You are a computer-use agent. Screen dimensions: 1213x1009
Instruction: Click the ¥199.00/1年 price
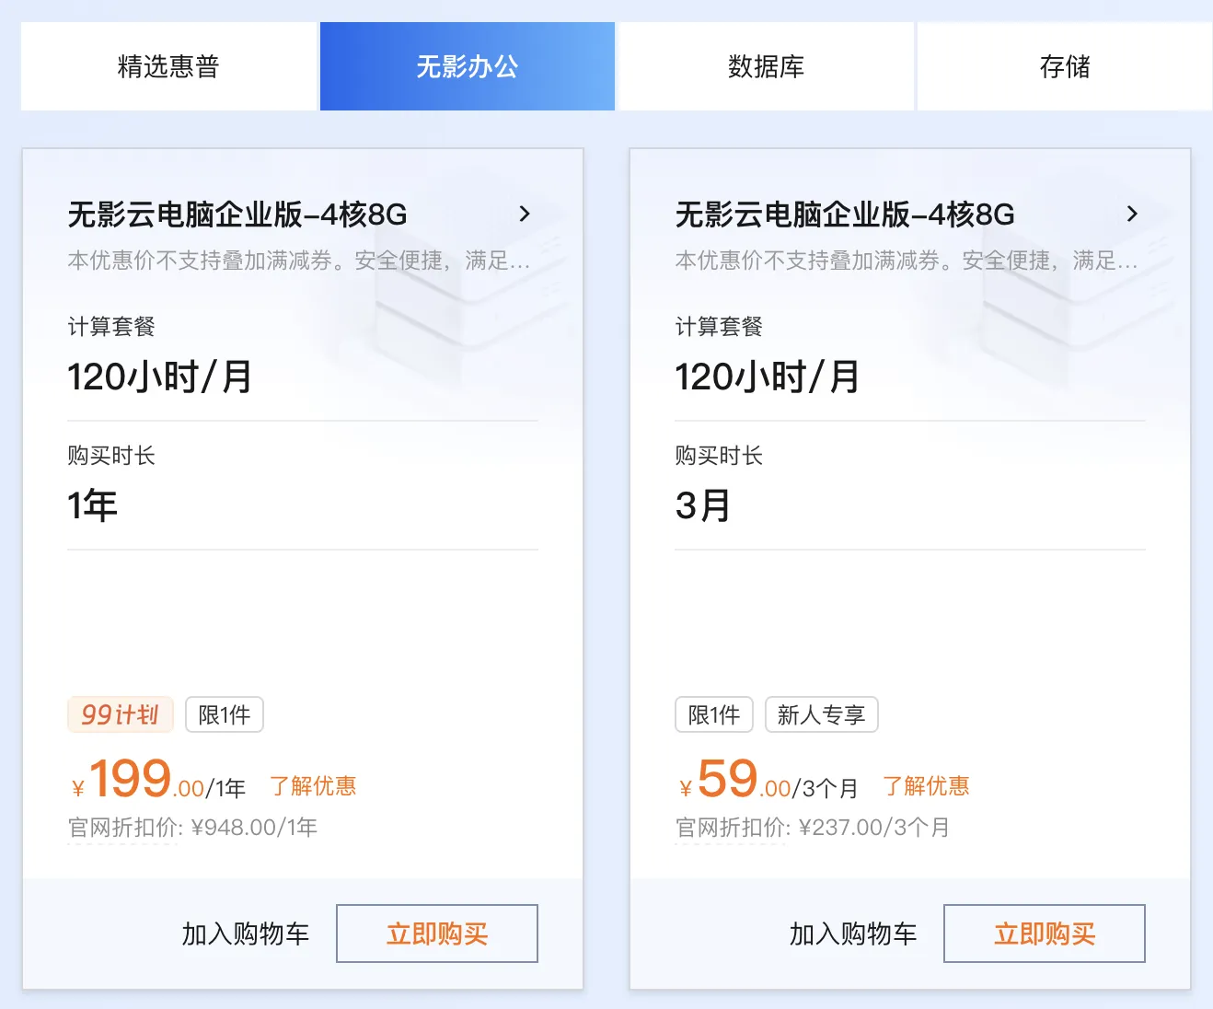point(158,781)
